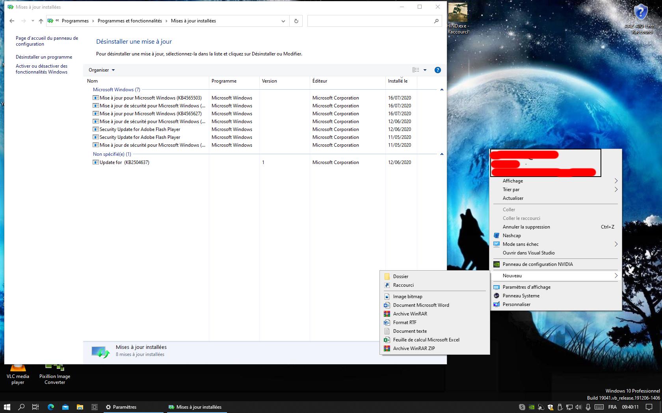Select Nashcap in context menu

point(556,236)
